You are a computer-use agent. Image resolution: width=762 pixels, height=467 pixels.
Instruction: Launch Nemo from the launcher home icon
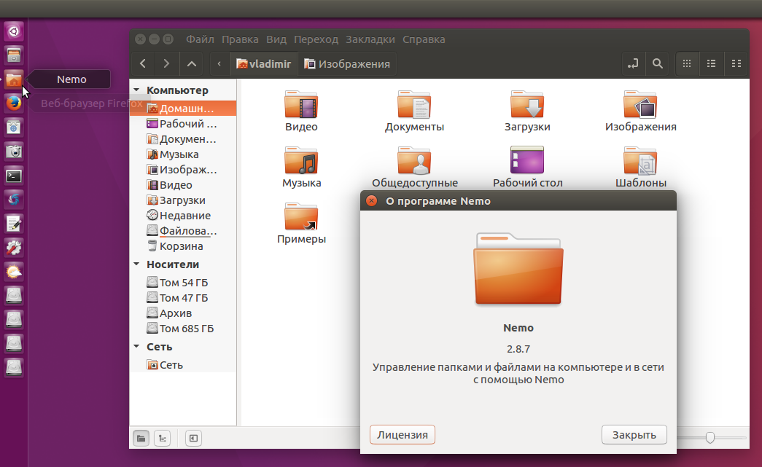click(14, 79)
